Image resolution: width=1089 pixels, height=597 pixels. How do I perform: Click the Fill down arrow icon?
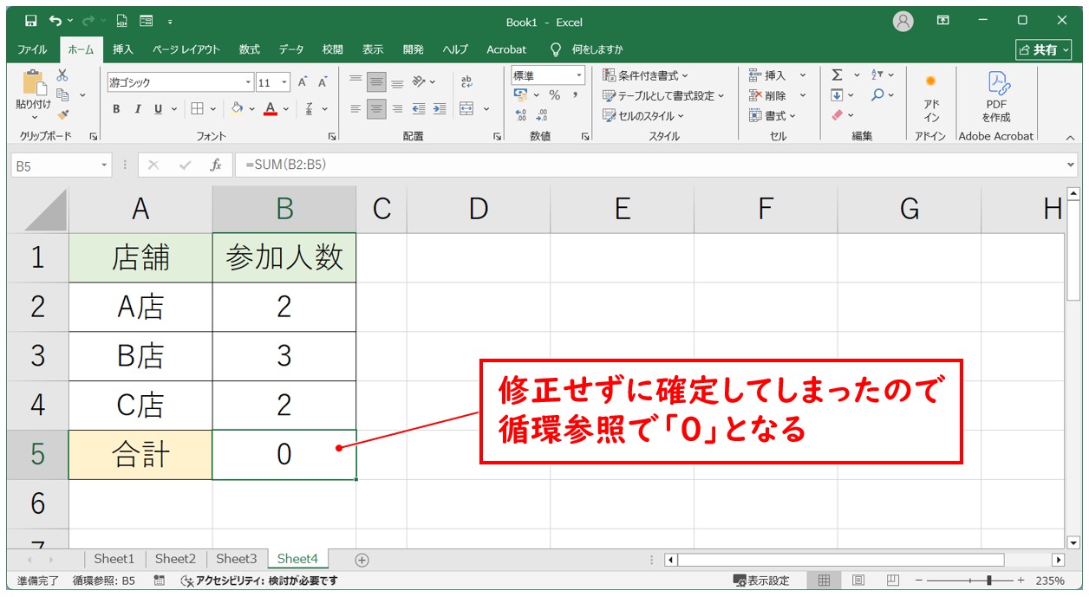[837, 95]
